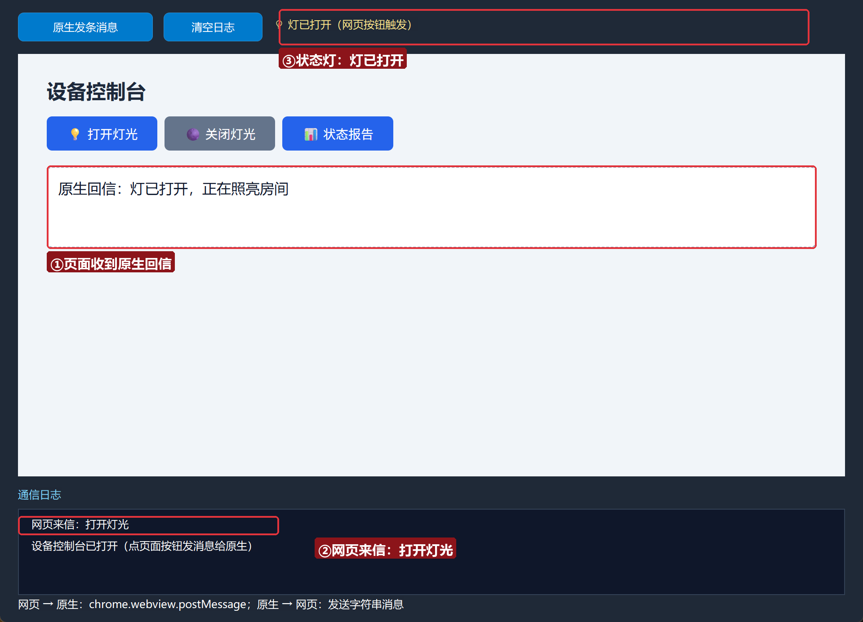Click the bar chart icon on 状态报告
Viewport: 863px width, 622px height.
(x=311, y=134)
